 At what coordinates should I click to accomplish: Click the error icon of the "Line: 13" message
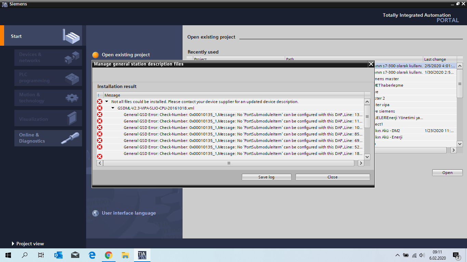click(99, 115)
